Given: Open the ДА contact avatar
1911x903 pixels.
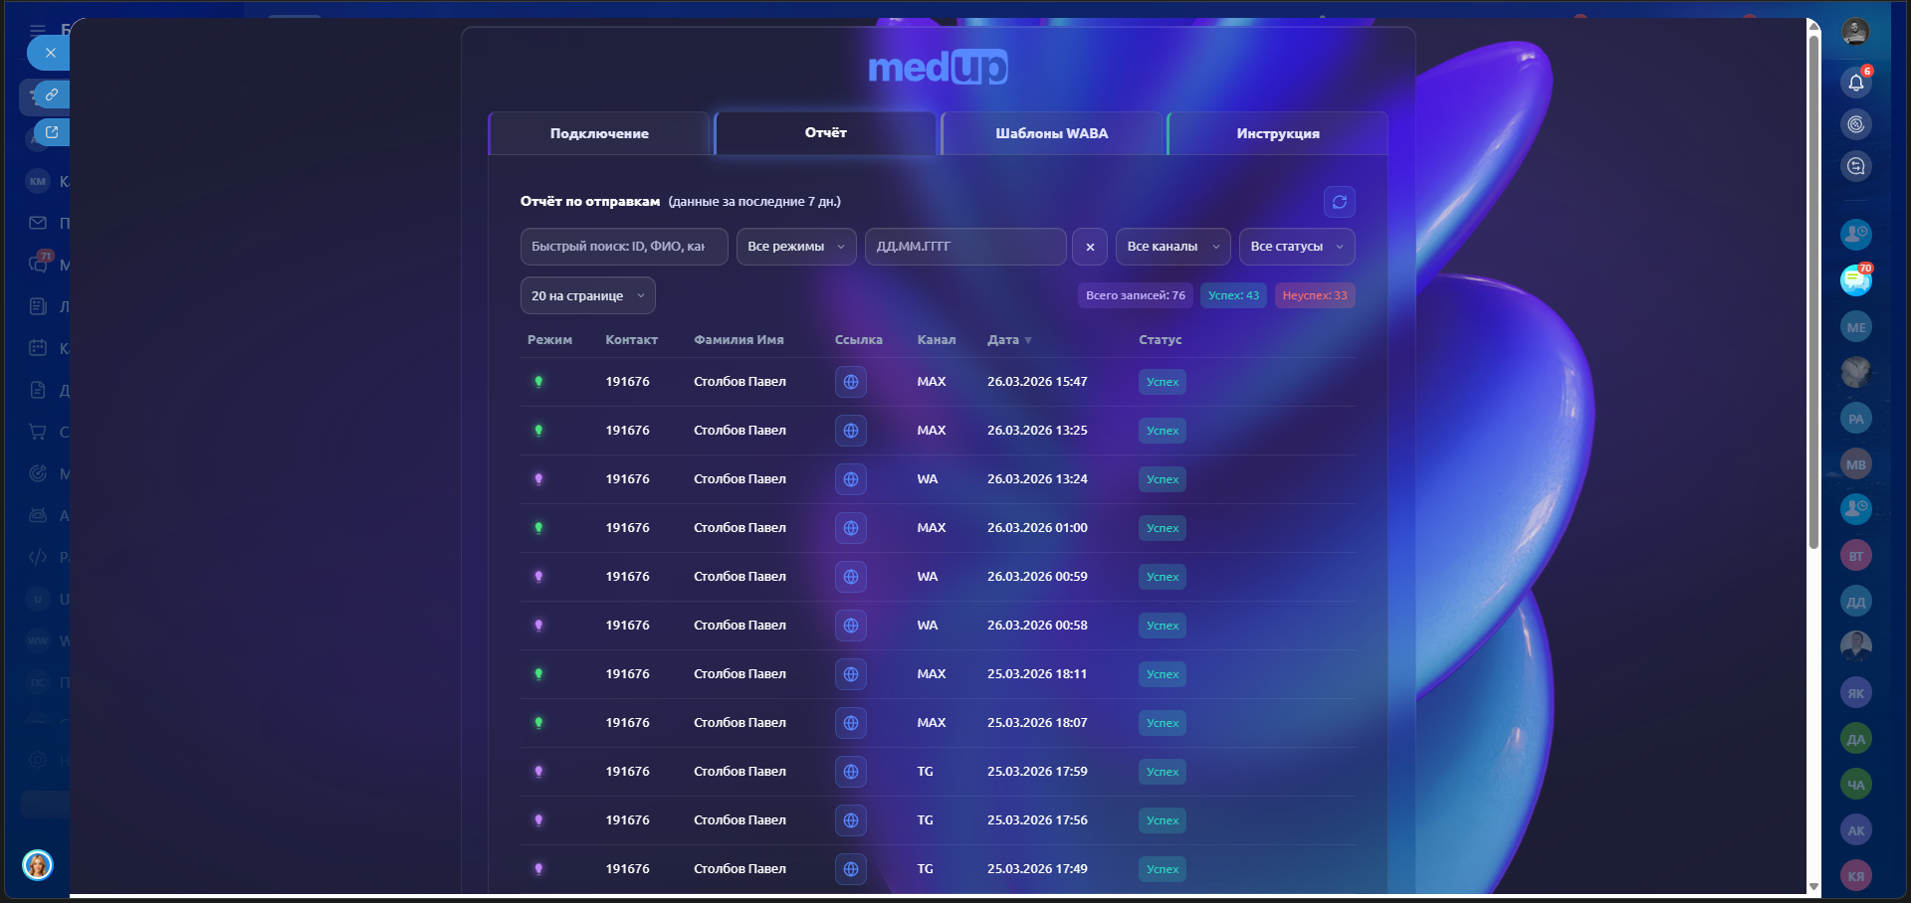Looking at the screenshot, I should point(1856,739).
